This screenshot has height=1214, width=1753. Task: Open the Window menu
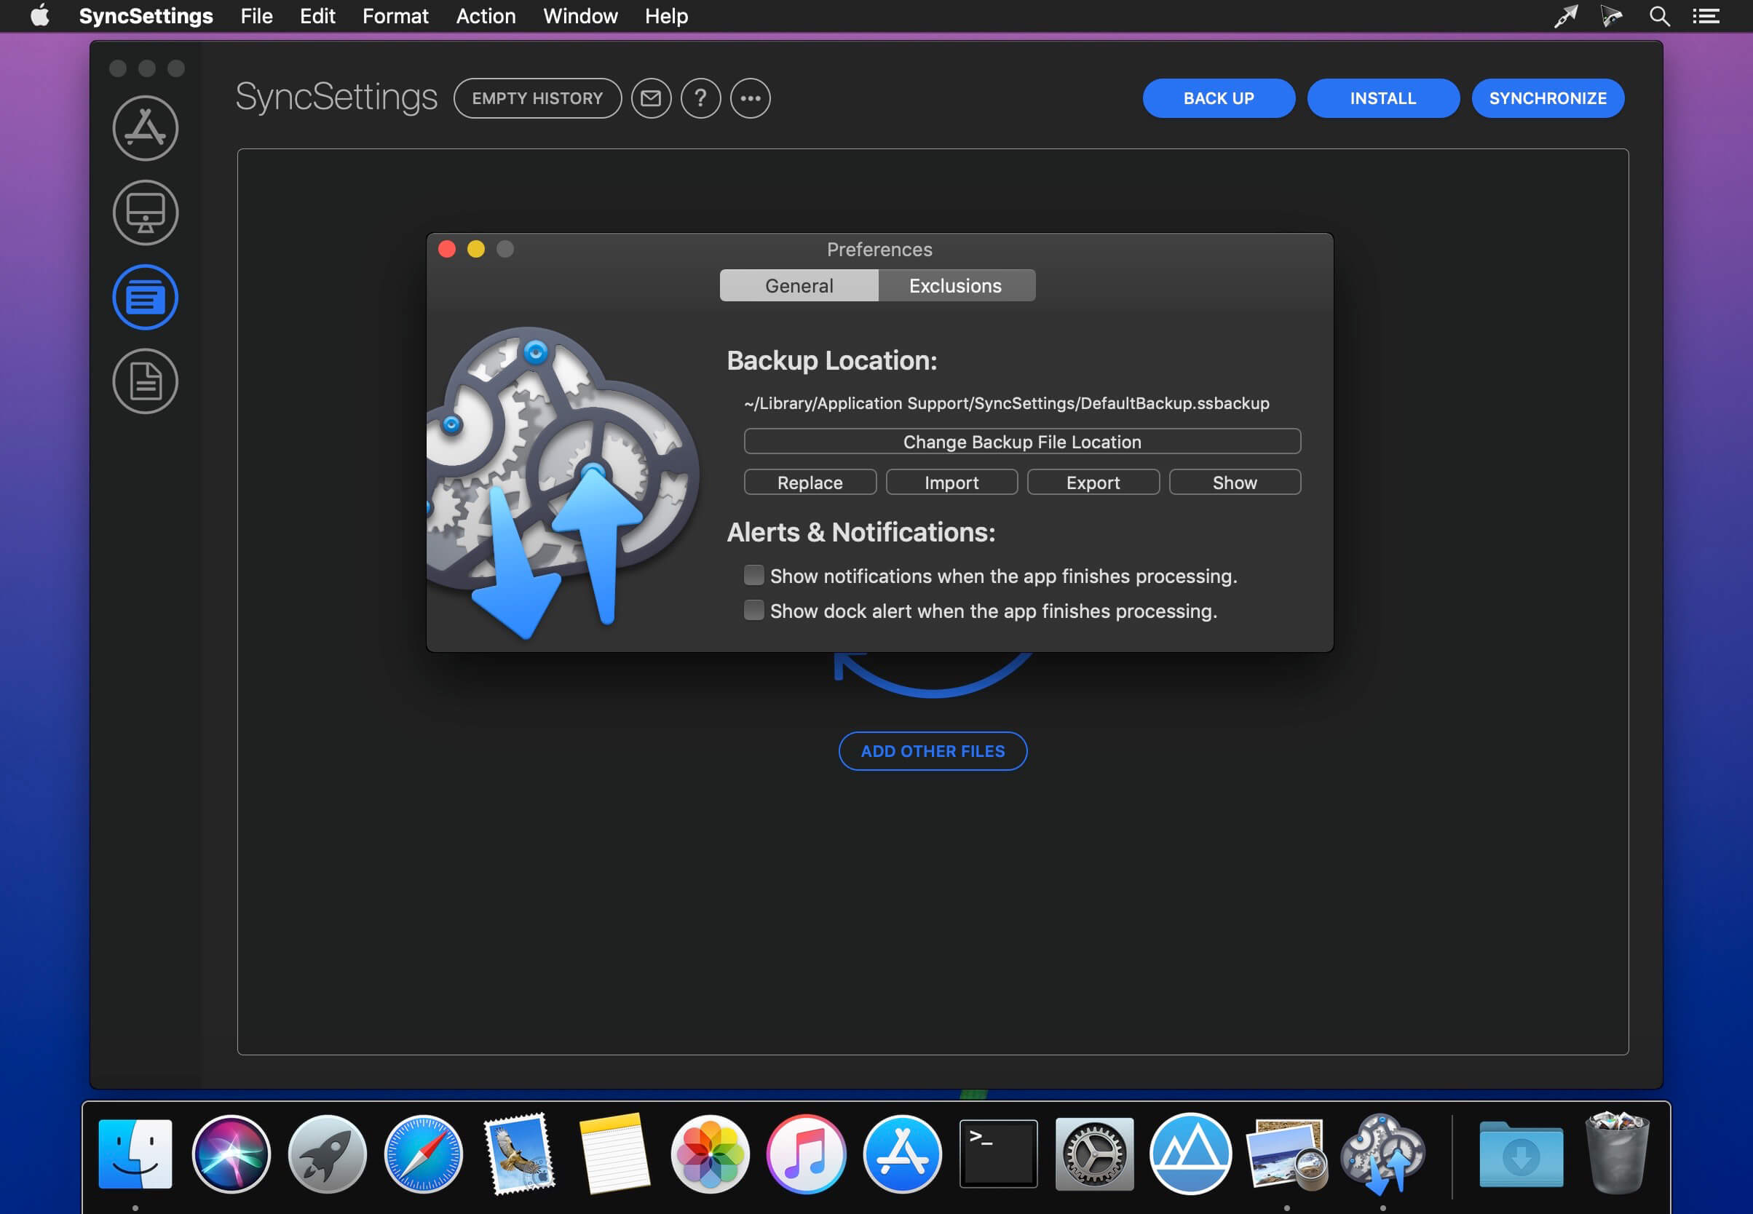pyautogui.click(x=579, y=16)
